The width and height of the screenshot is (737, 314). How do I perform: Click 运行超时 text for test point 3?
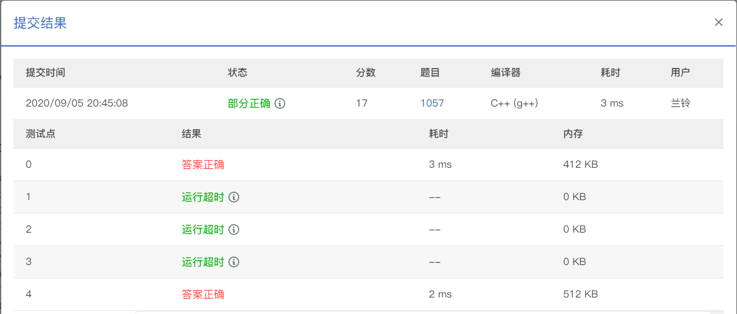pos(203,262)
